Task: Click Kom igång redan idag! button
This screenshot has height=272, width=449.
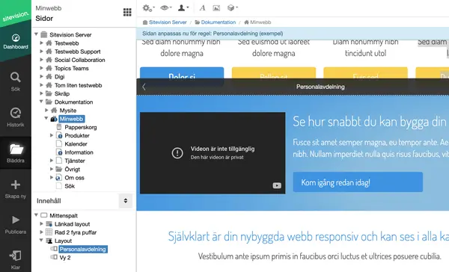Action: [x=358, y=182]
